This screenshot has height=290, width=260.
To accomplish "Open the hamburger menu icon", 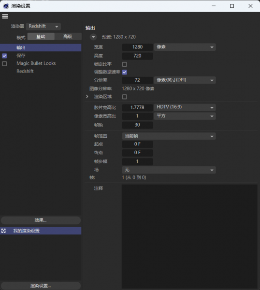I will pos(5,16).
